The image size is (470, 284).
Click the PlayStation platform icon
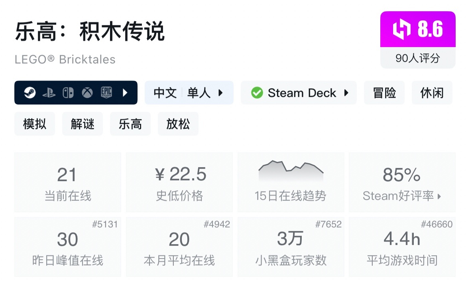pos(49,93)
